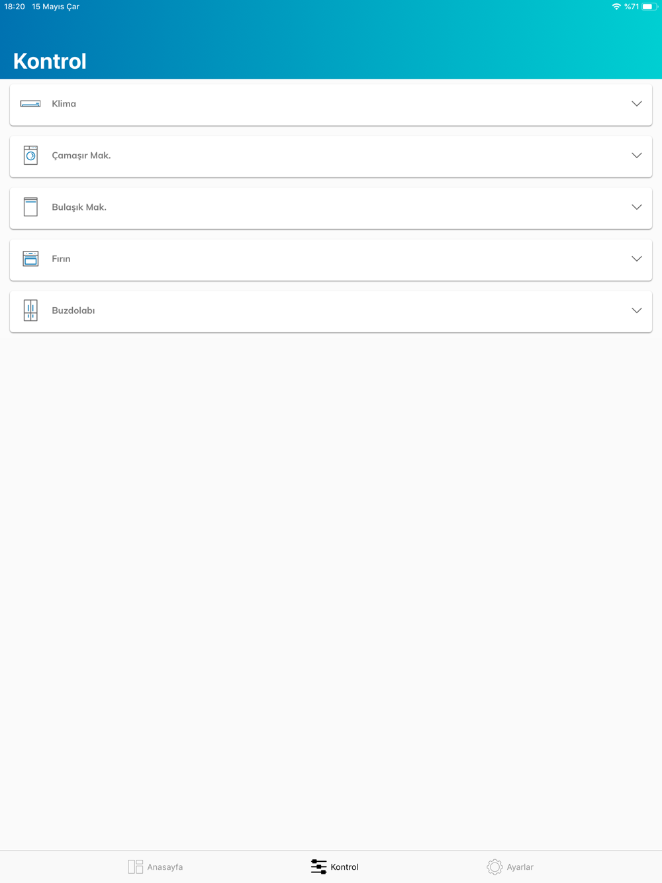Expand the Fırın chevron
This screenshot has height=883, width=662.
coord(637,259)
